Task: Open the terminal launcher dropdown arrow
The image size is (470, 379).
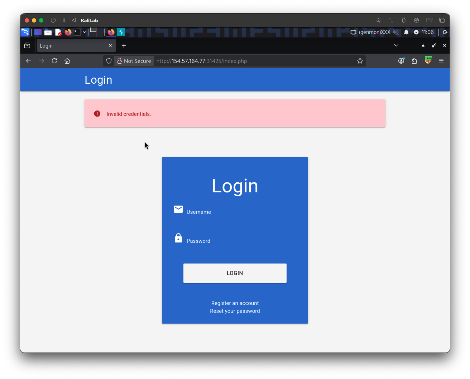Action: [x=85, y=32]
